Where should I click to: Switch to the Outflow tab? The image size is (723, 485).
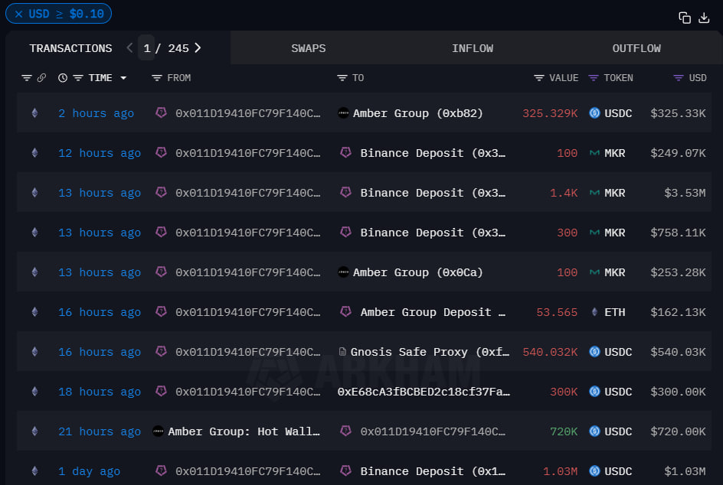636,48
